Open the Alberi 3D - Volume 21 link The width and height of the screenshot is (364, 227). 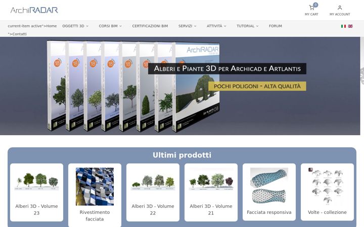click(x=211, y=209)
